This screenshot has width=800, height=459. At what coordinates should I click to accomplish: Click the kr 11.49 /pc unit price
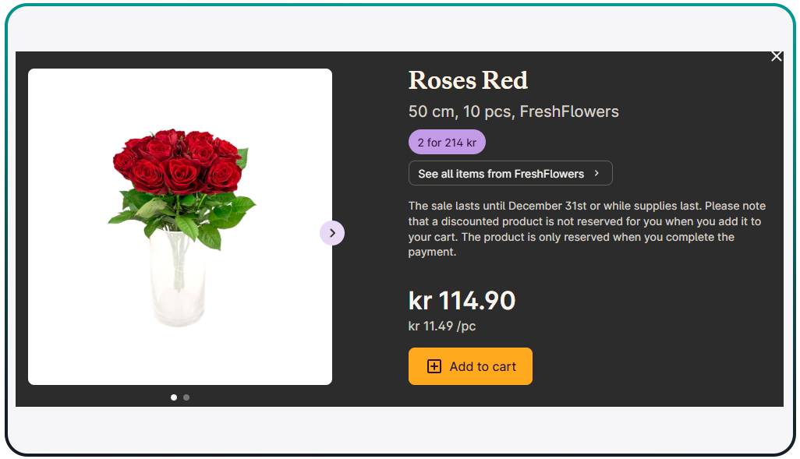tap(441, 326)
